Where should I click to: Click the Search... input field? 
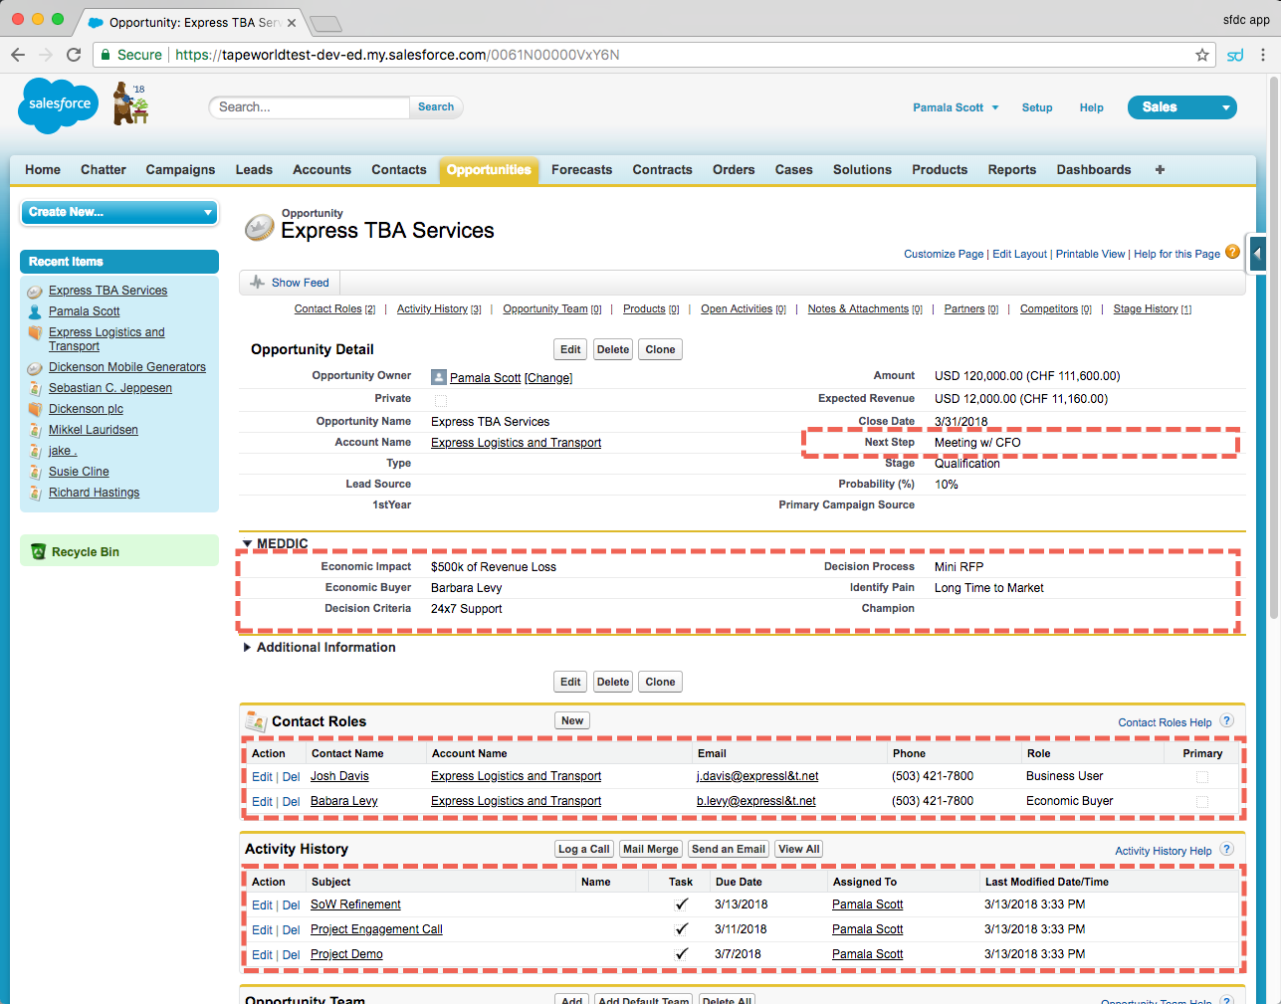tap(310, 107)
